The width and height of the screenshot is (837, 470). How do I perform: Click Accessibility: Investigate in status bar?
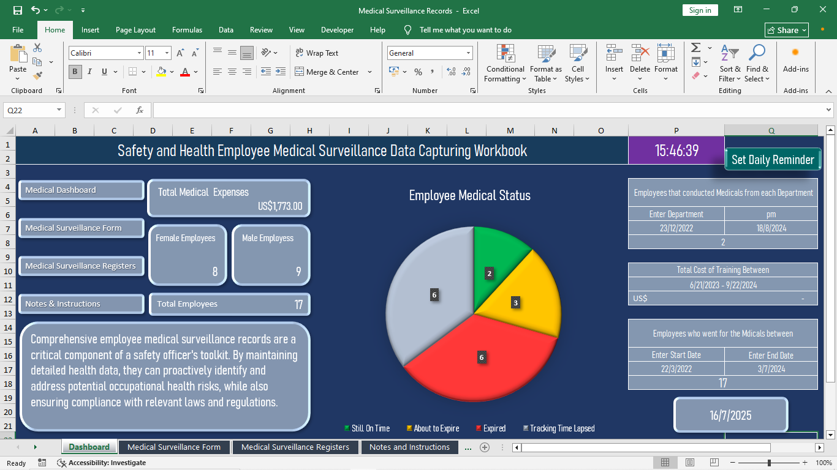point(101,463)
